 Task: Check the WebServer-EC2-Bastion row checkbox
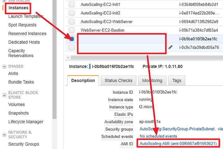(x=72, y=30)
